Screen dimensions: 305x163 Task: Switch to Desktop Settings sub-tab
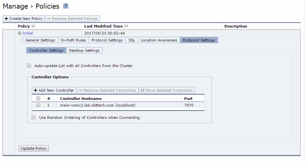pyautogui.click(x=84, y=50)
